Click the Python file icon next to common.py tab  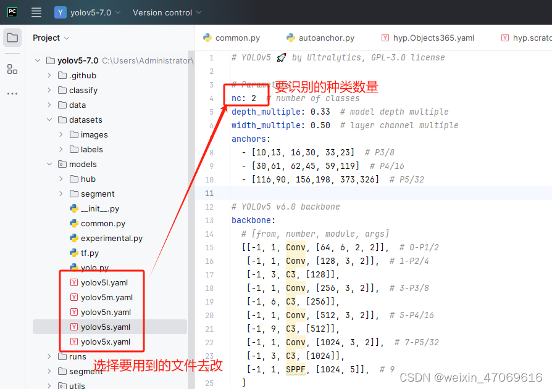click(207, 37)
